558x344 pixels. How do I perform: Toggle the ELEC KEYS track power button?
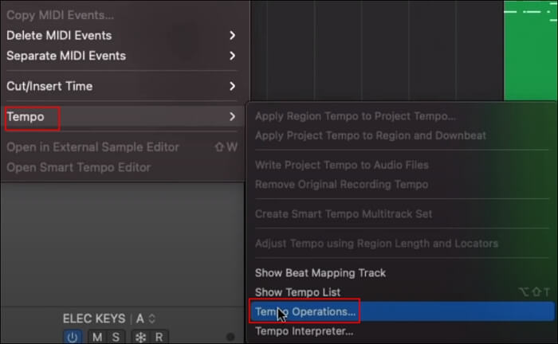[x=73, y=337]
